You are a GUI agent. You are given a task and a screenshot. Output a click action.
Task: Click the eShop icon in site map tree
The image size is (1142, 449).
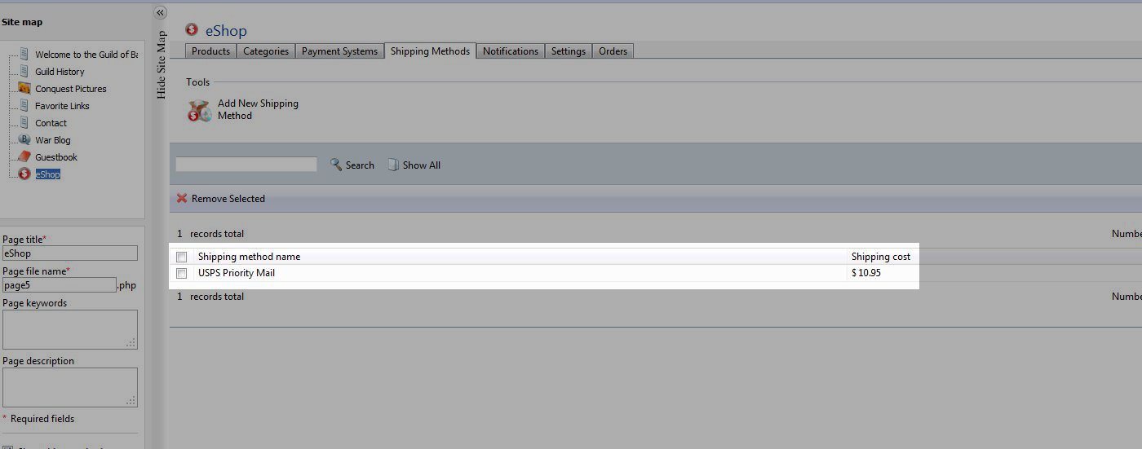pos(24,174)
